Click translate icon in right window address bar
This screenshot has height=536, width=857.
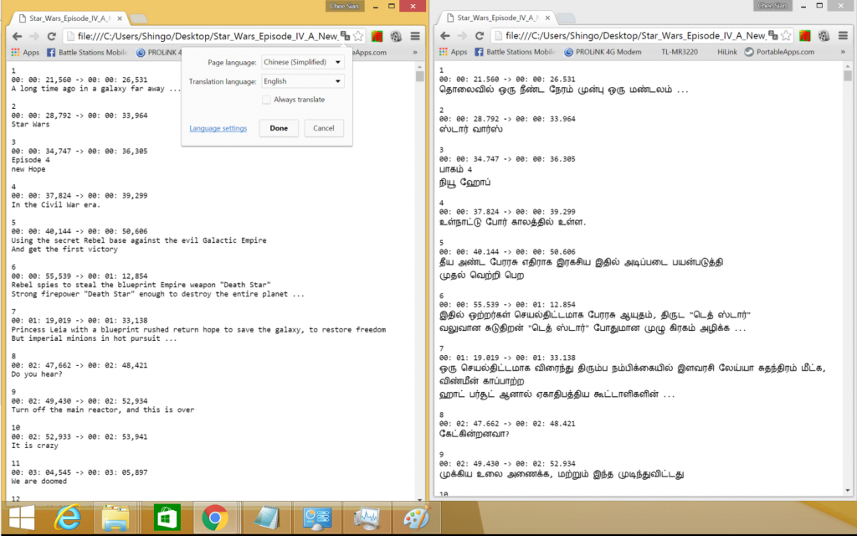[772, 35]
